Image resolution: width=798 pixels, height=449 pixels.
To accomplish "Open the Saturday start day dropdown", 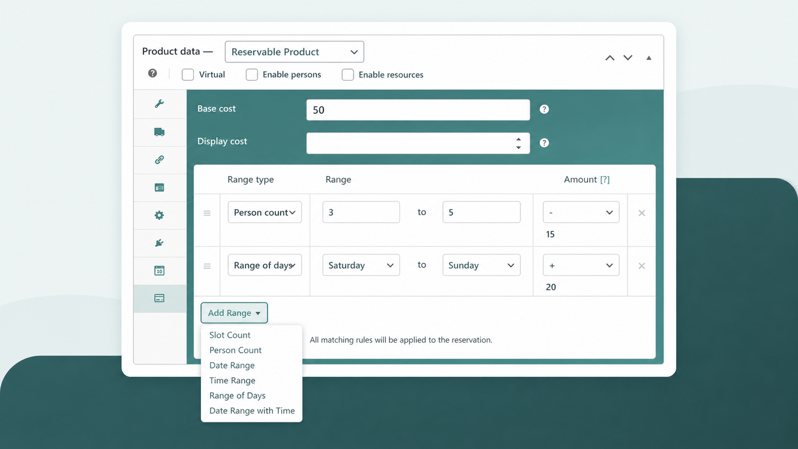I will click(361, 265).
